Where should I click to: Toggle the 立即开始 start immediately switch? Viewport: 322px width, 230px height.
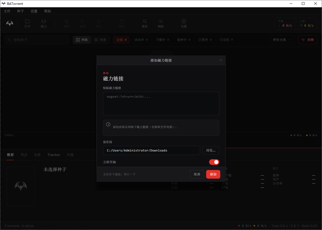[x=214, y=162]
